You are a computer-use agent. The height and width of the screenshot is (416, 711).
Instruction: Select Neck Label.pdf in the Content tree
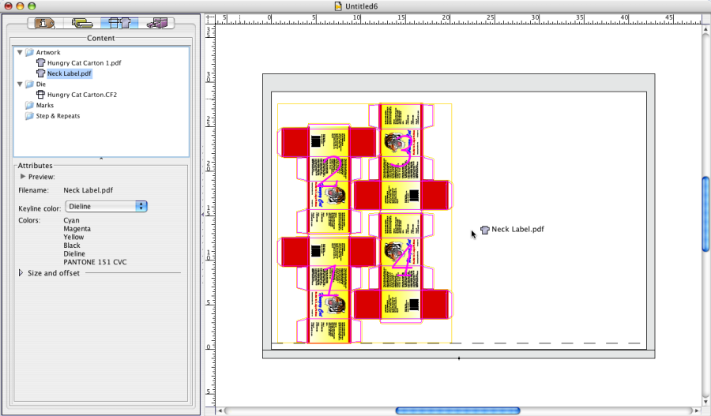tap(69, 73)
